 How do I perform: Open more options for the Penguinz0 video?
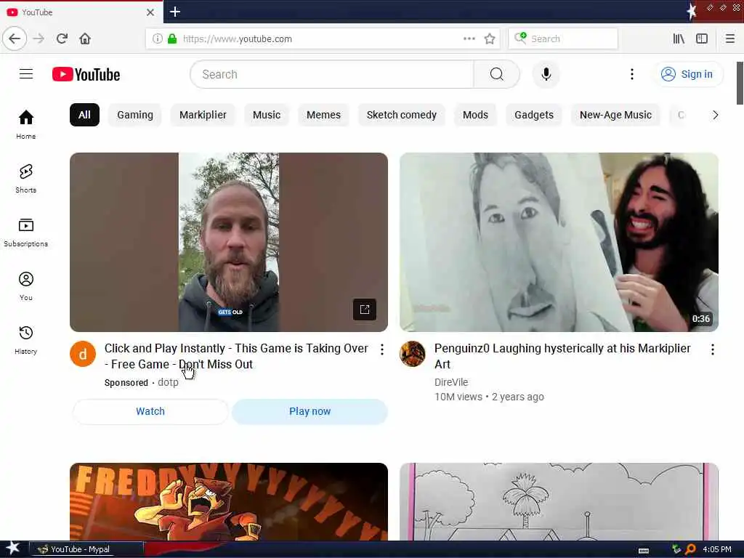coord(712,349)
